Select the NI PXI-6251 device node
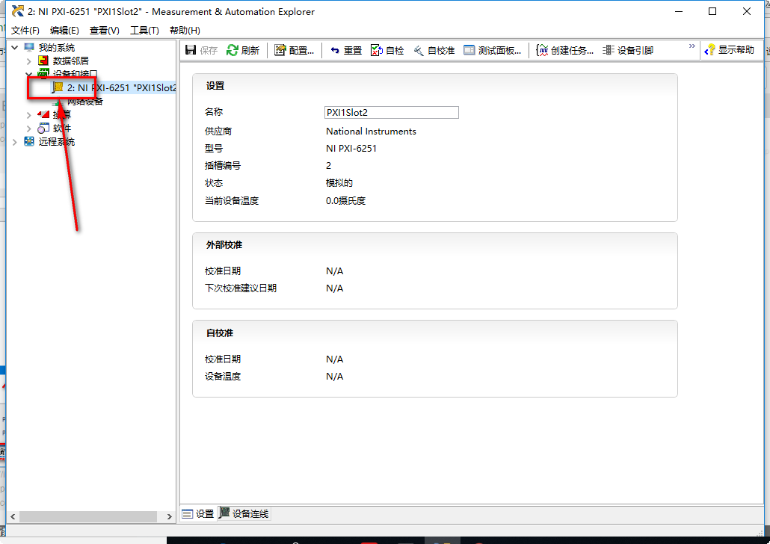770x544 pixels. pos(112,87)
